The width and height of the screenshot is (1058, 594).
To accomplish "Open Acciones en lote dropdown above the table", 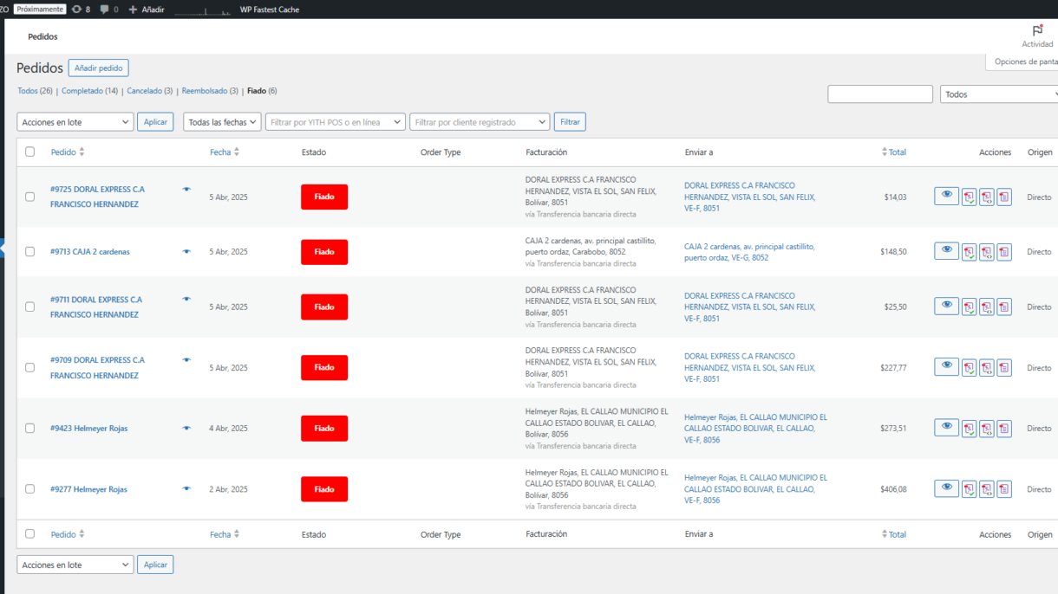I will pyautogui.click(x=75, y=122).
